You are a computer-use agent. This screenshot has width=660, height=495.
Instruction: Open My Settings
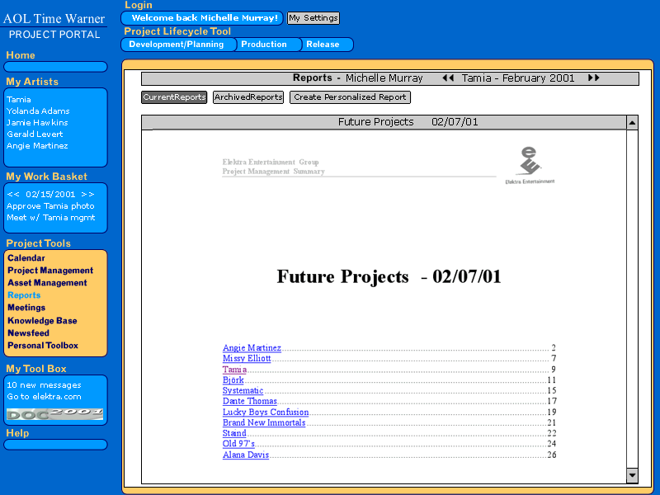(x=313, y=18)
